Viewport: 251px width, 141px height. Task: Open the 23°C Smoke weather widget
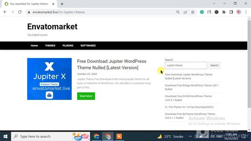[170, 137]
